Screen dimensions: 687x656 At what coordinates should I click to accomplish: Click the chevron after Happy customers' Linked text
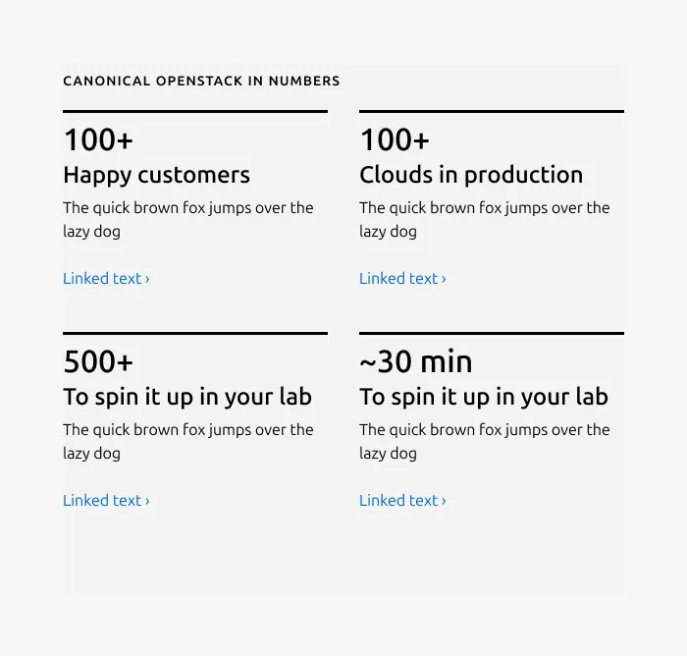point(147,279)
